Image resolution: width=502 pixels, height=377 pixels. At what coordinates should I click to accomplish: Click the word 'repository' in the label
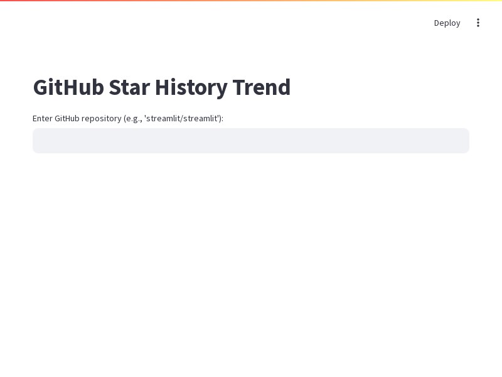(101, 119)
